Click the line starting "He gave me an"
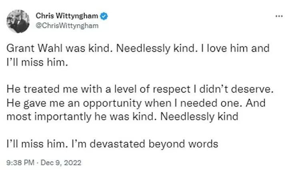The image size is (288, 170). coord(136,103)
